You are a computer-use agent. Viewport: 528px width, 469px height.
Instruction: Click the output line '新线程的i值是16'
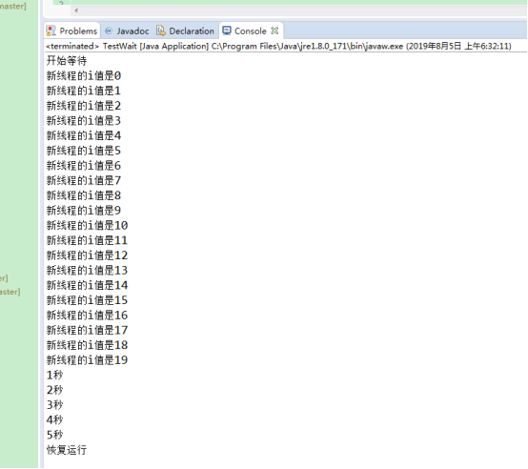[x=88, y=316]
